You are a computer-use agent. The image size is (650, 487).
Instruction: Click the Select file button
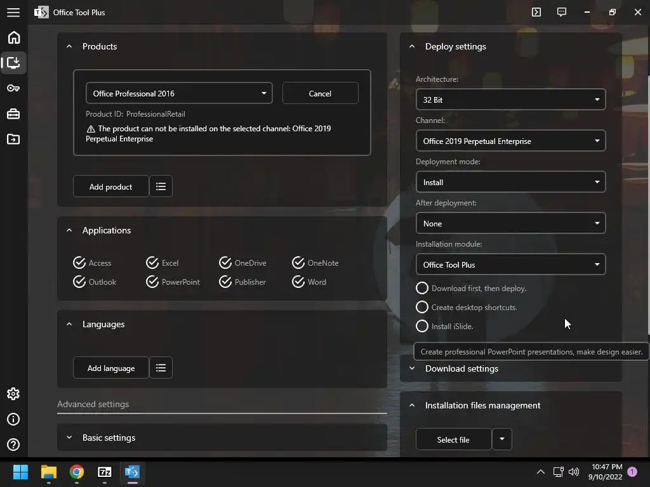pos(453,439)
